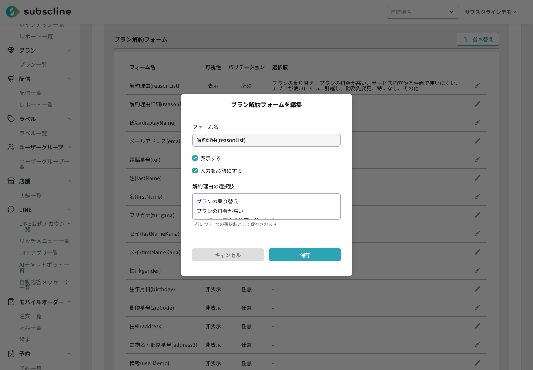Click the キャンセル button
The height and width of the screenshot is (370, 533).
[228, 255]
